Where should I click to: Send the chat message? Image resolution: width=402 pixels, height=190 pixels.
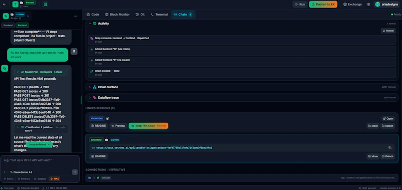(x=75, y=172)
